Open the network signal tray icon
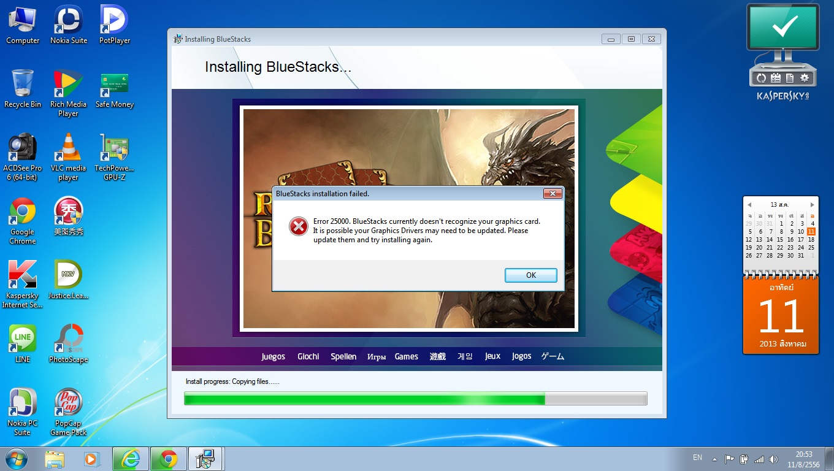Image resolution: width=834 pixels, height=471 pixels. (x=759, y=459)
